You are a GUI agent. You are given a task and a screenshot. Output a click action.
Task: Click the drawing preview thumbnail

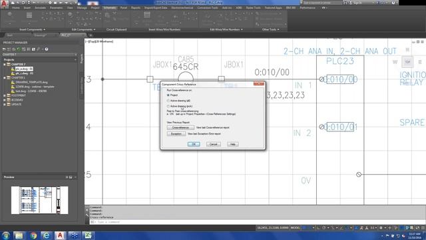40,200
